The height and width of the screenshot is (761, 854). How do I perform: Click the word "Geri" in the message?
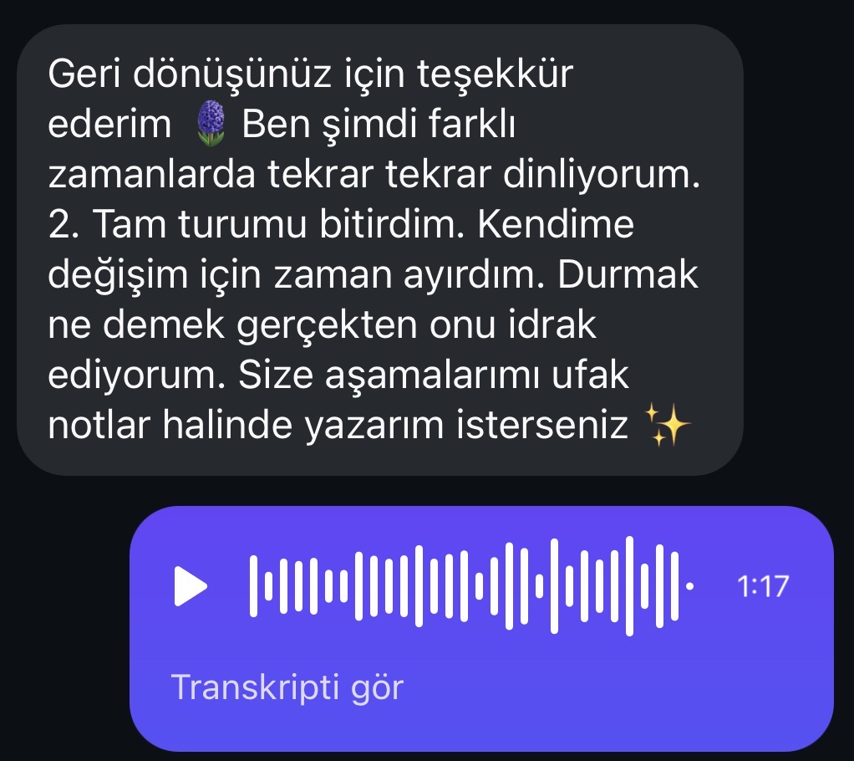(x=84, y=73)
